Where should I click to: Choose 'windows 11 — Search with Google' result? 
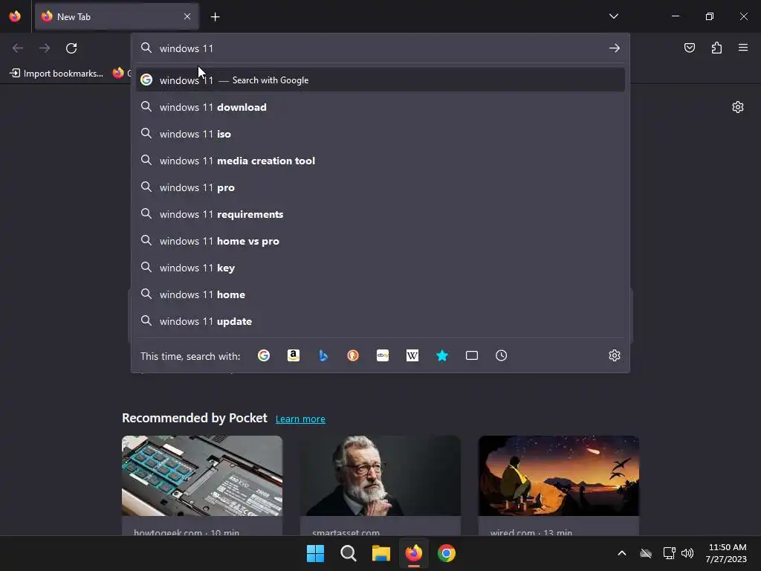(x=380, y=80)
